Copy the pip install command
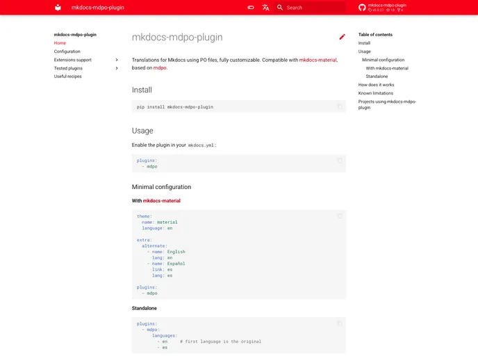The width and height of the screenshot is (478, 356). click(x=340, y=107)
